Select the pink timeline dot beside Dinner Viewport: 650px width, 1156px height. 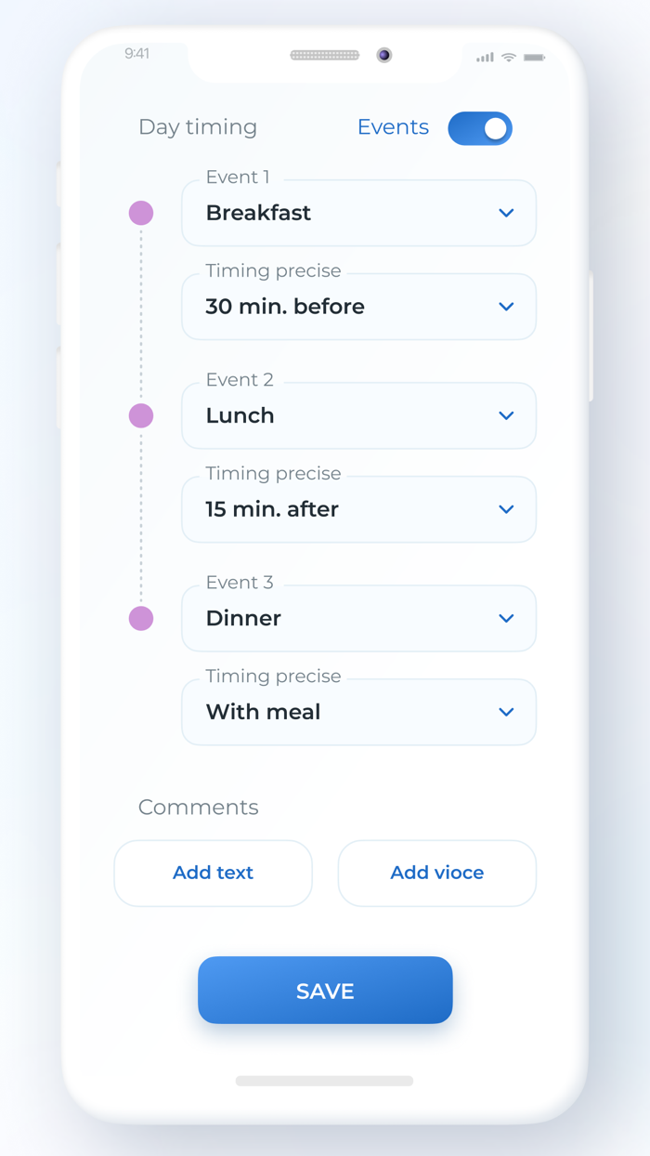[x=140, y=618]
